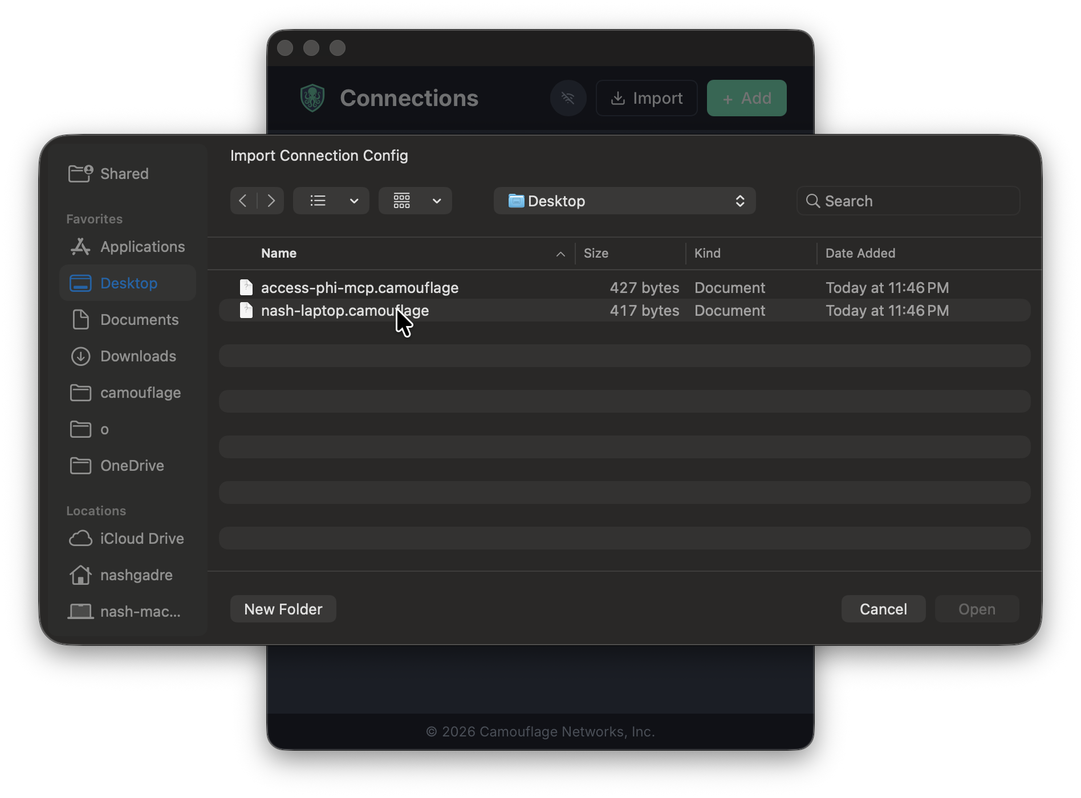Select Desktop in the sidebar
Viewport: 1081px width, 798px height.
click(128, 283)
